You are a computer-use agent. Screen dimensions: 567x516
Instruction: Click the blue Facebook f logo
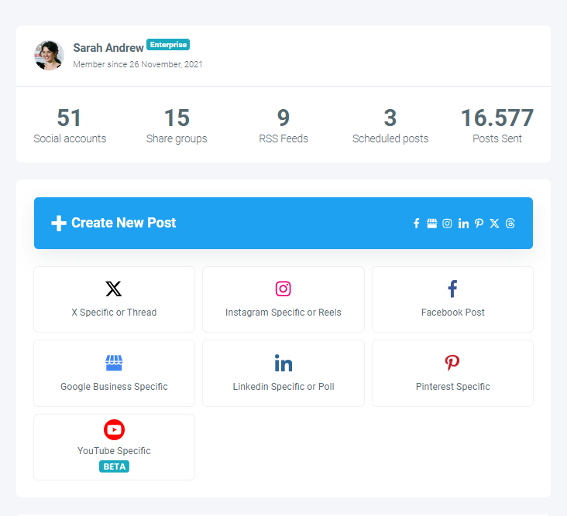452,289
